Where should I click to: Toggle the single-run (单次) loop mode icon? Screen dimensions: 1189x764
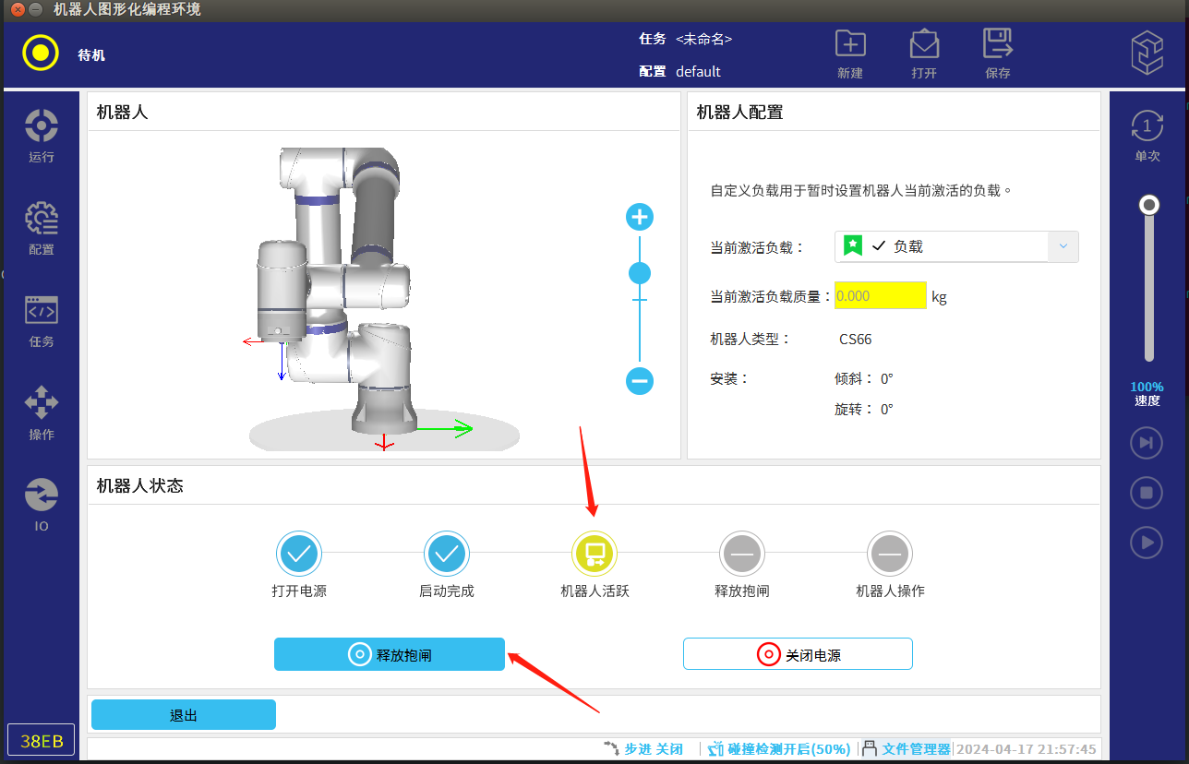[x=1147, y=134]
